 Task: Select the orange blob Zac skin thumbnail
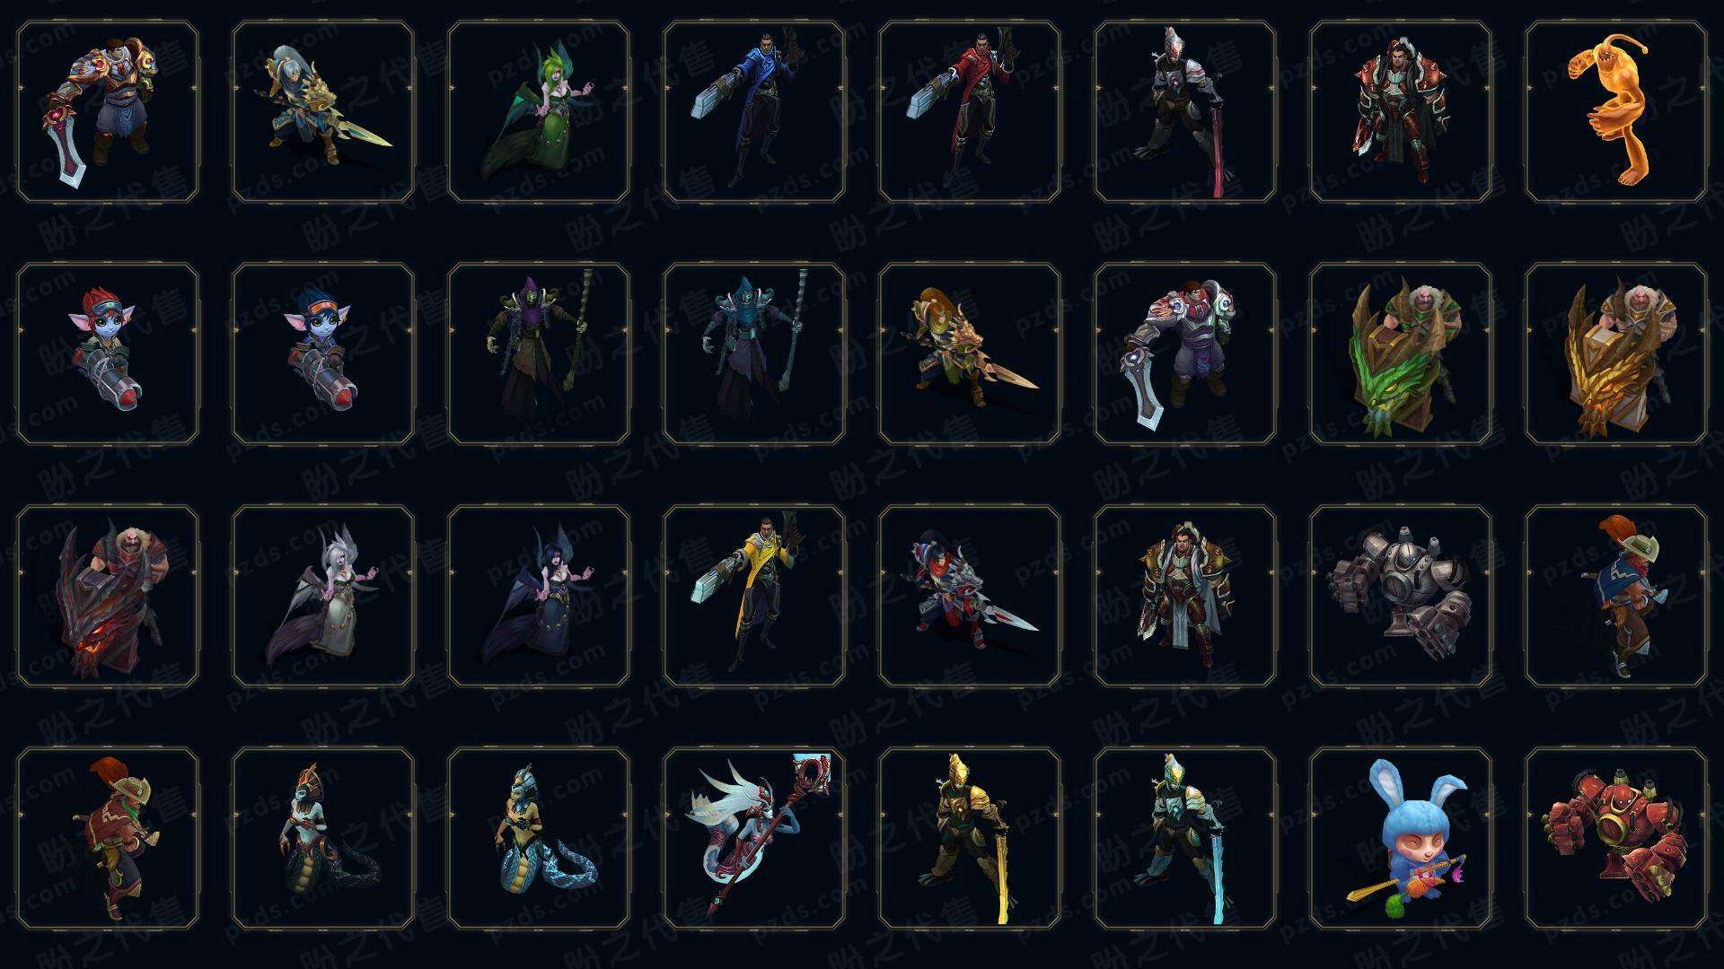[1615, 112]
